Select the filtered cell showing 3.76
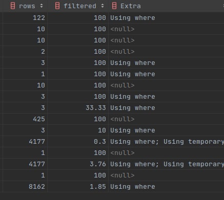224x200 pixels. tap(78, 164)
